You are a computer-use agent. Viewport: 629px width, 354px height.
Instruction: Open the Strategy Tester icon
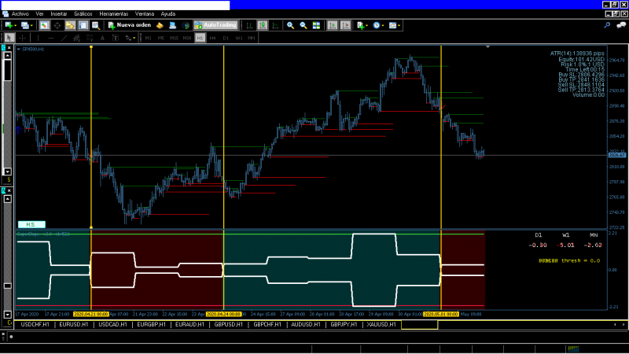(96, 25)
